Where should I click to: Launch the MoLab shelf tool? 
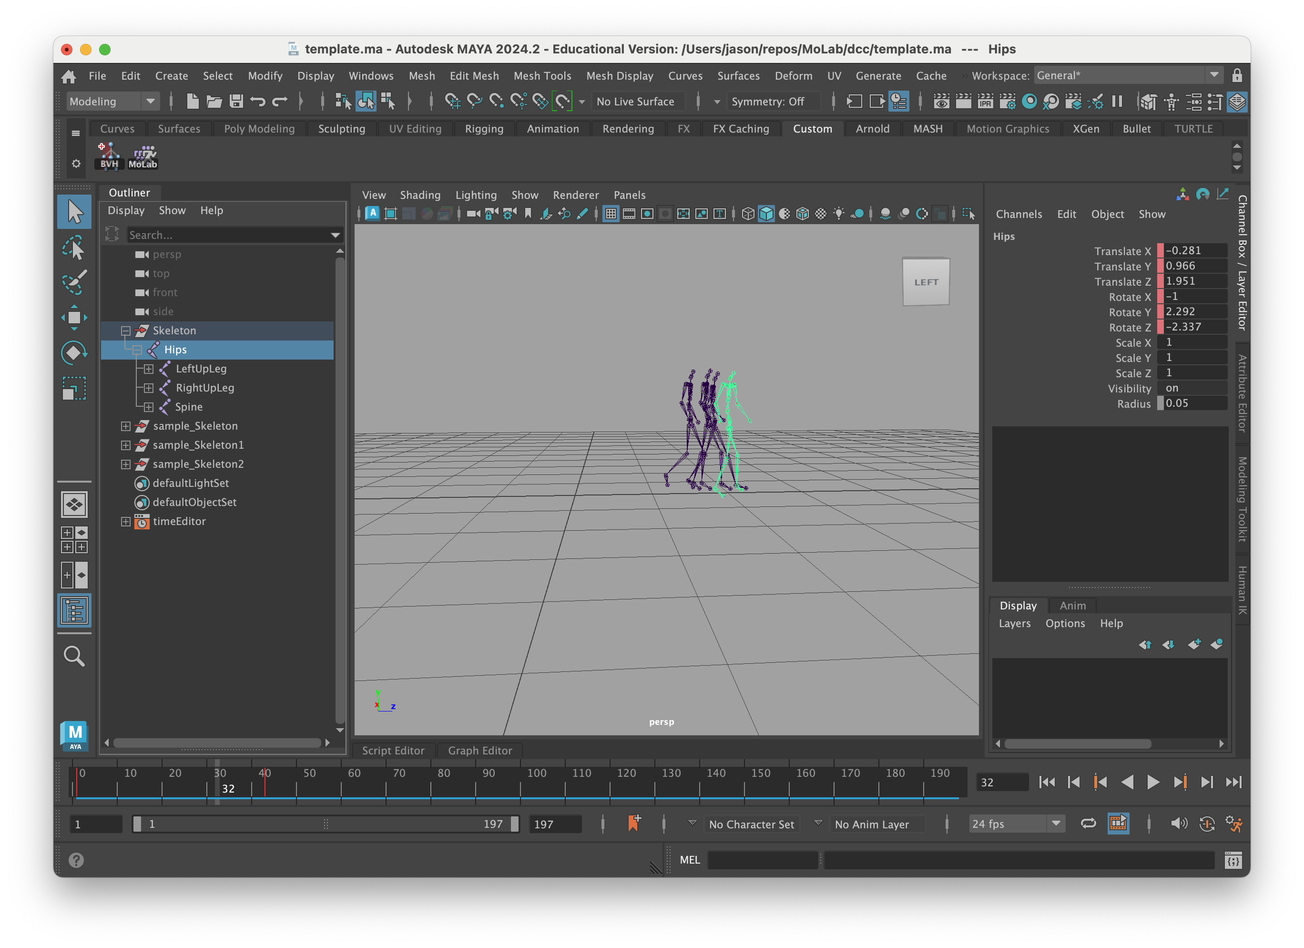(x=143, y=156)
